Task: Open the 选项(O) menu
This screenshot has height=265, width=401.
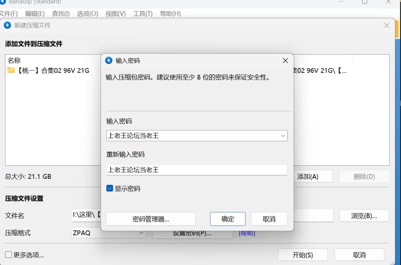Action: (87, 14)
